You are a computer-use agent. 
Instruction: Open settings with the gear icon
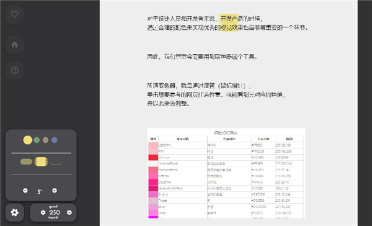15,212
